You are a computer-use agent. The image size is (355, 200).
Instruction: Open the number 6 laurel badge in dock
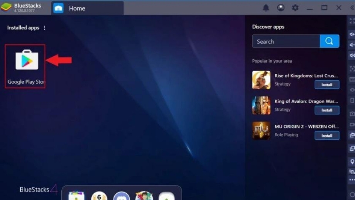(99, 196)
